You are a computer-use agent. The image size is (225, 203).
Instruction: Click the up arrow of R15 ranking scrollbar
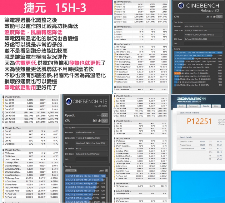107,176
